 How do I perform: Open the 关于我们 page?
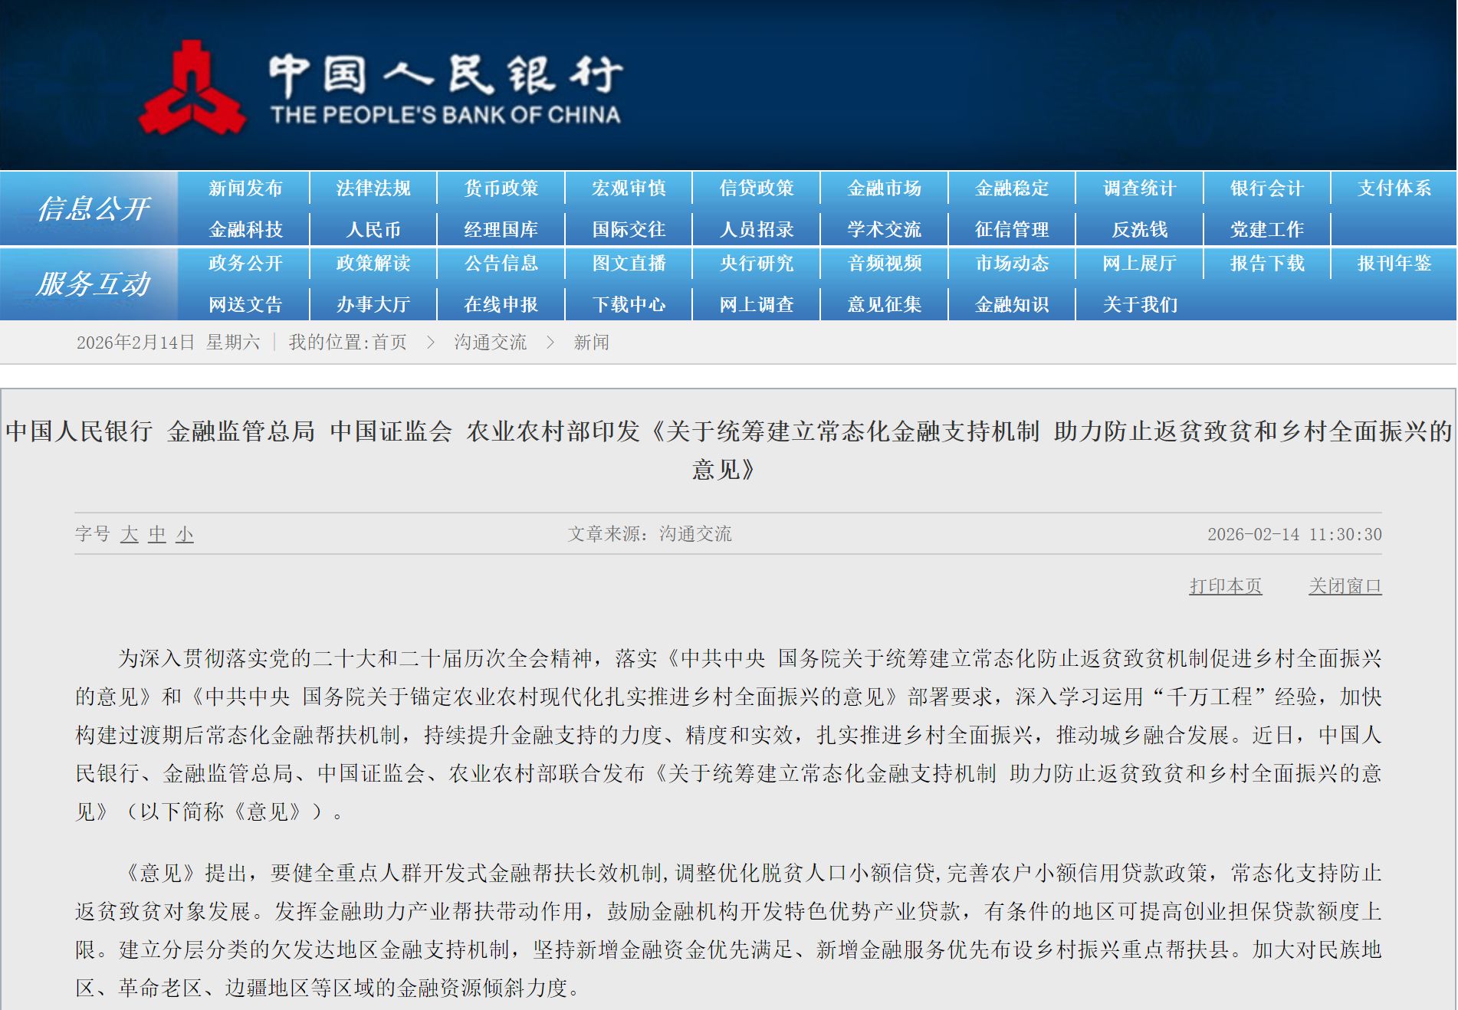[1140, 303]
